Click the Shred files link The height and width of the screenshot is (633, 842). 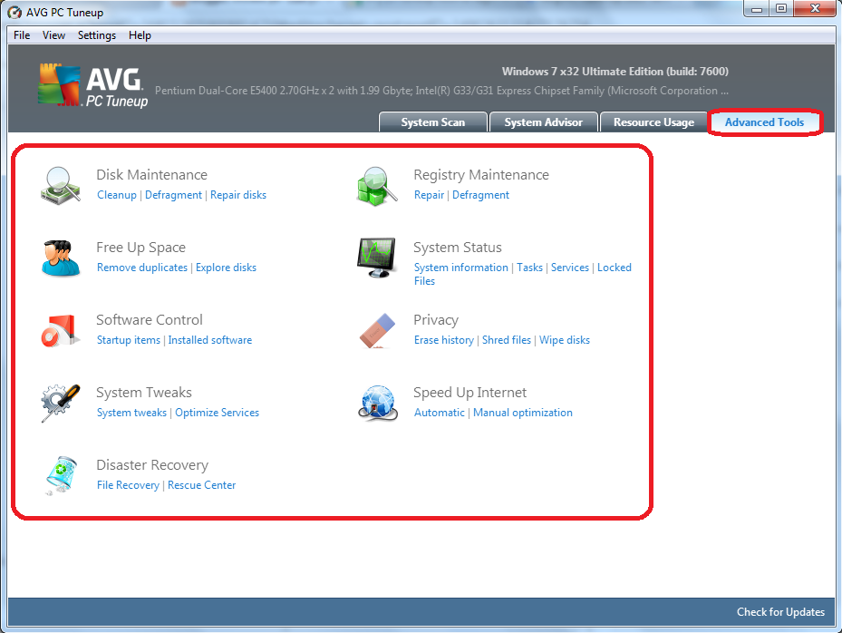[507, 340]
